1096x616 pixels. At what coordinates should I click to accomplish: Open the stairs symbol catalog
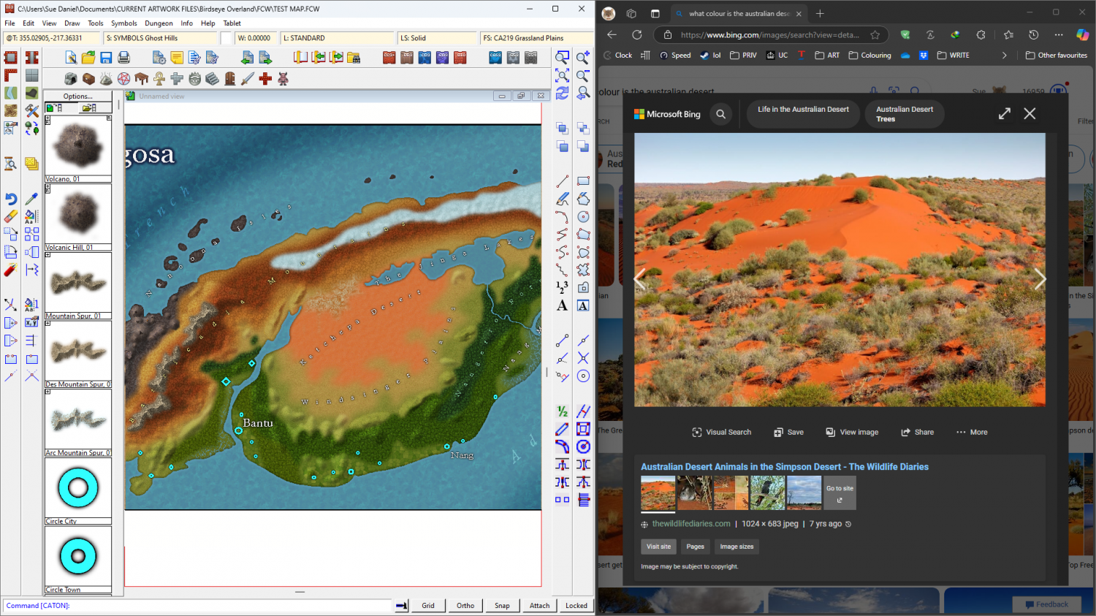click(x=212, y=78)
